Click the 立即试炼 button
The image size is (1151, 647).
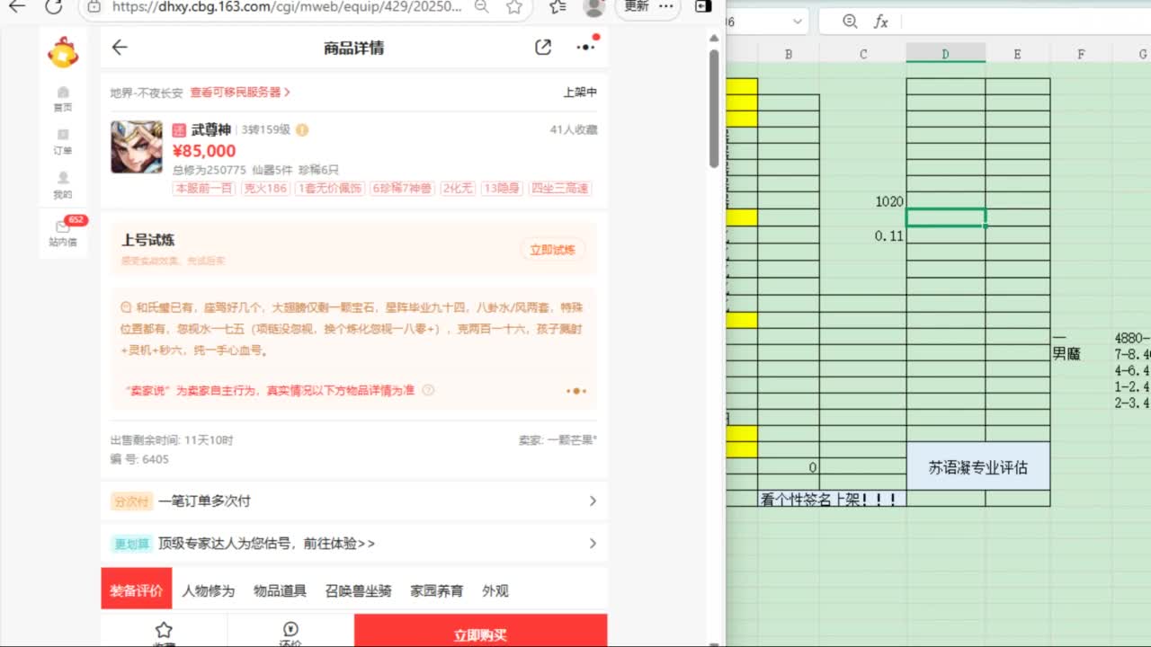coord(553,250)
